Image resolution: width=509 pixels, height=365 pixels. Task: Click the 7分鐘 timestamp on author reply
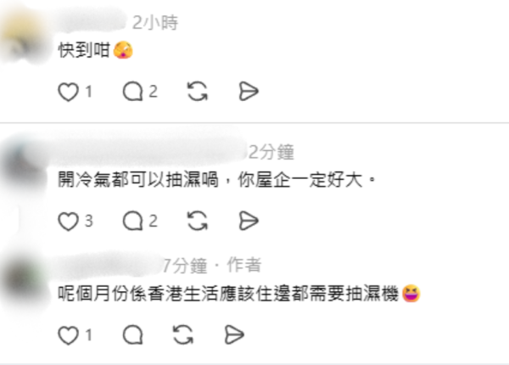click(x=184, y=266)
